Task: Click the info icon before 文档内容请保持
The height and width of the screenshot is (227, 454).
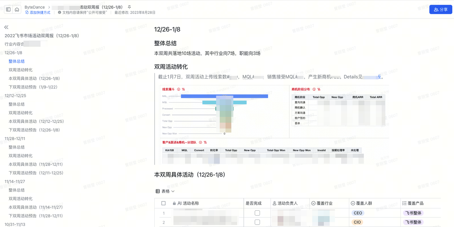Action: (59, 12)
